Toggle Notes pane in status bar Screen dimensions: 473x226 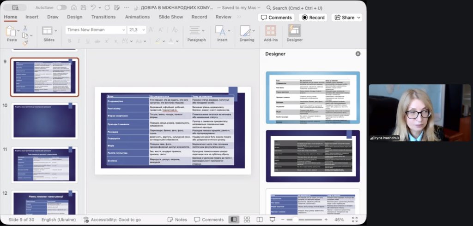click(177, 220)
